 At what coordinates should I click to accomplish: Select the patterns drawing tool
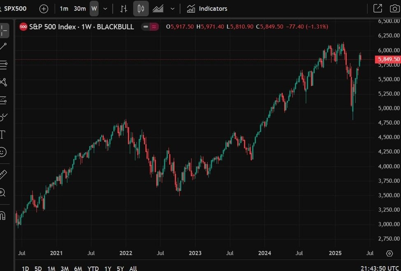pos(4,82)
